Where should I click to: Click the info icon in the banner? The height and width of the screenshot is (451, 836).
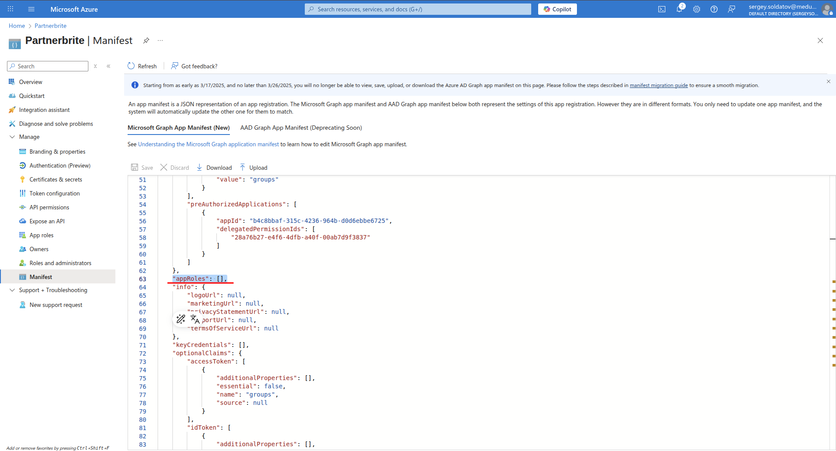point(135,85)
